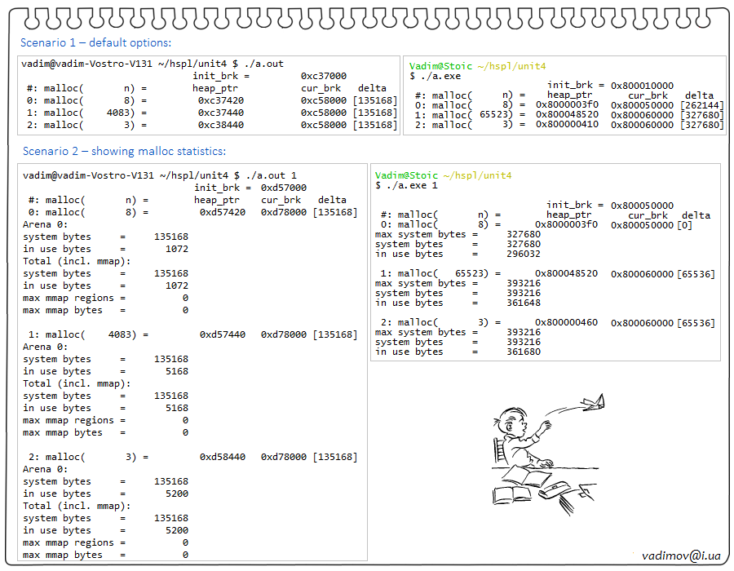Click the paper airplane in the cartoon

[x=595, y=402]
